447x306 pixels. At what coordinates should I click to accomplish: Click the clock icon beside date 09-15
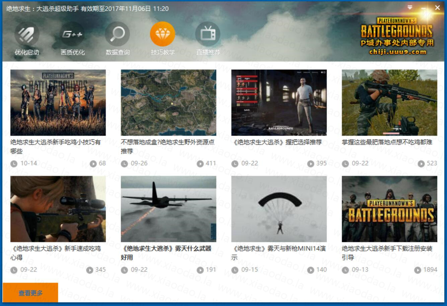pyautogui.click(x=235, y=270)
